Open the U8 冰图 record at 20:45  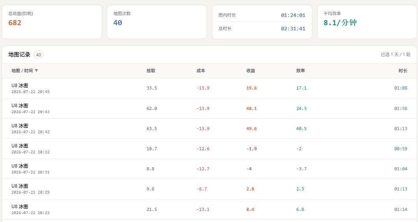[209, 88]
